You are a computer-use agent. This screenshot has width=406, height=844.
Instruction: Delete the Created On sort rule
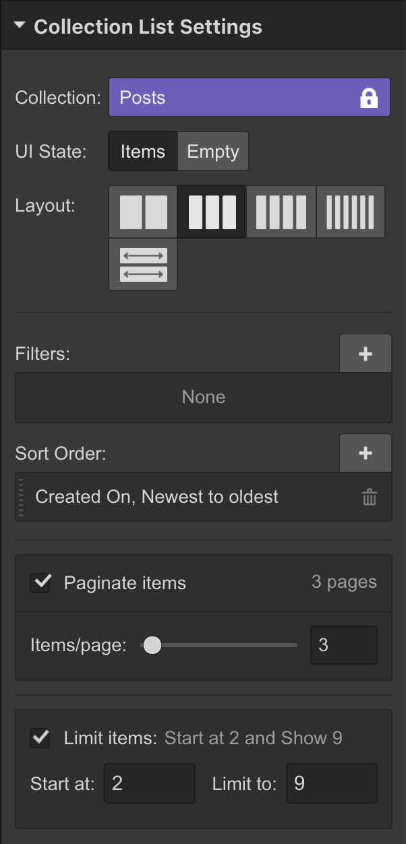tap(369, 497)
